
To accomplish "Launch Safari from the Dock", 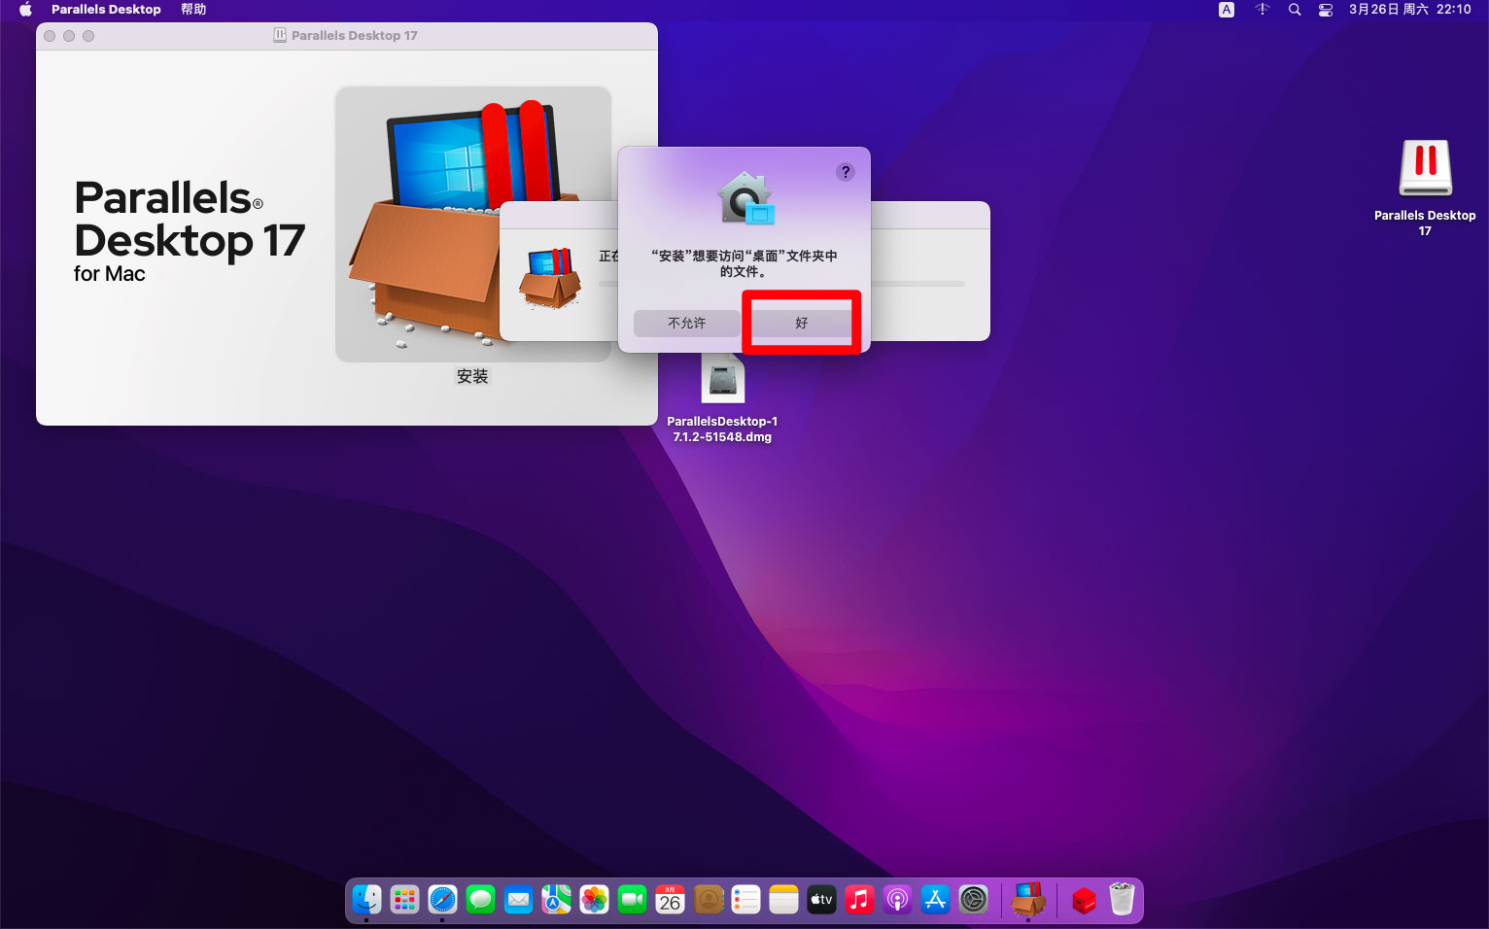I will [442, 900].
